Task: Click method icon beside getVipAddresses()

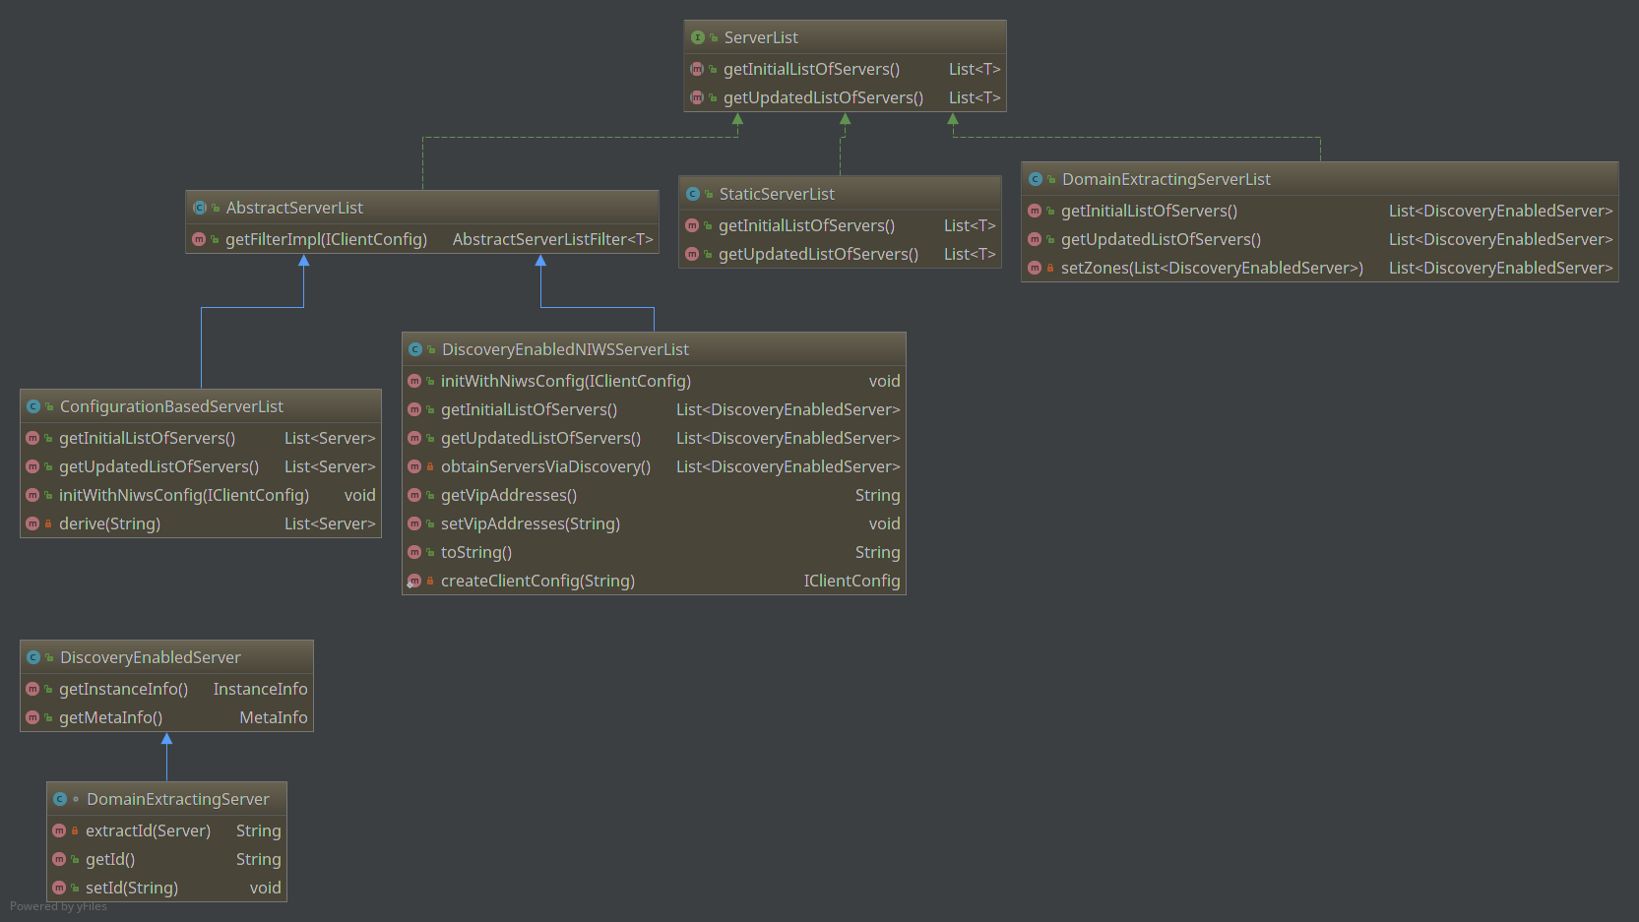Action: (414, 495)
